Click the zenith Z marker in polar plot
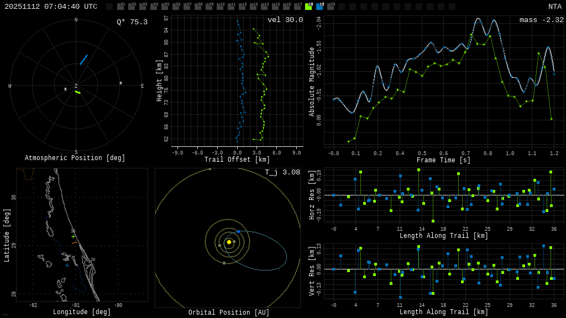The height and width of the screenshot is (318, 566). (x=76, y=86)
